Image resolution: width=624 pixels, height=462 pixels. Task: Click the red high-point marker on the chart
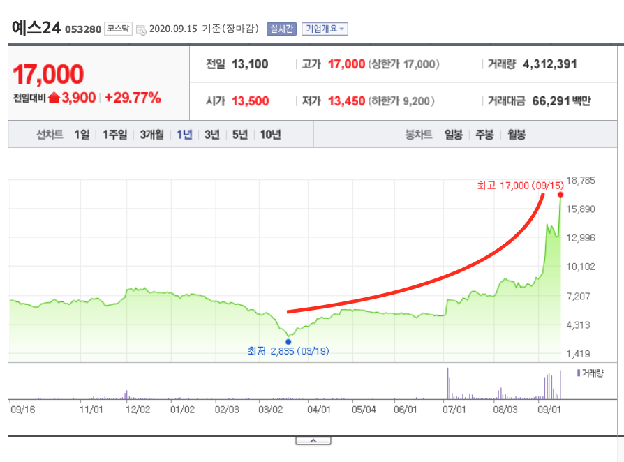tap(560, 195)
